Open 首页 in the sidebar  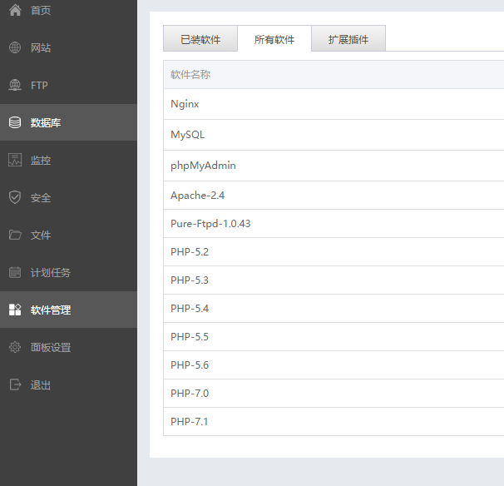(68, 10)
